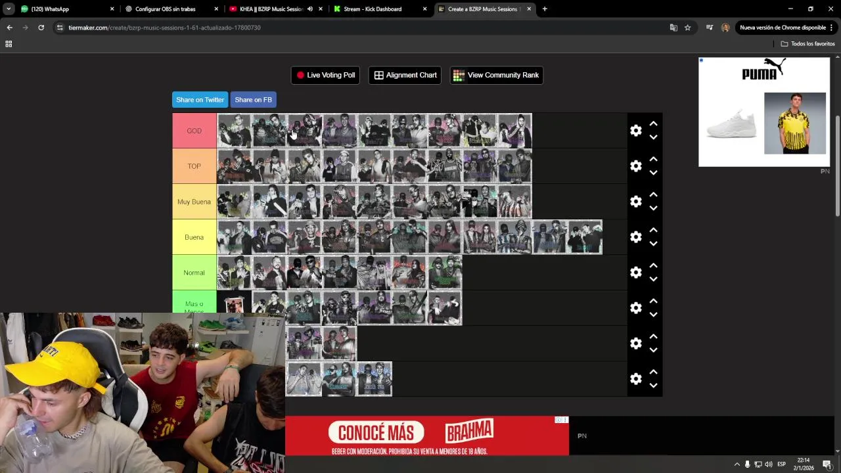Click browser back arrow
The image size is (841, 473).
[9, 28]
